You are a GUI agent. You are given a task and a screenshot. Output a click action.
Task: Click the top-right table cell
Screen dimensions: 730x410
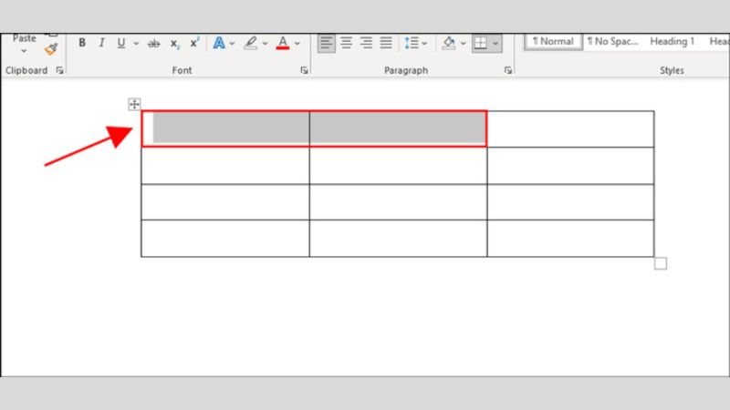coord(571,128)
